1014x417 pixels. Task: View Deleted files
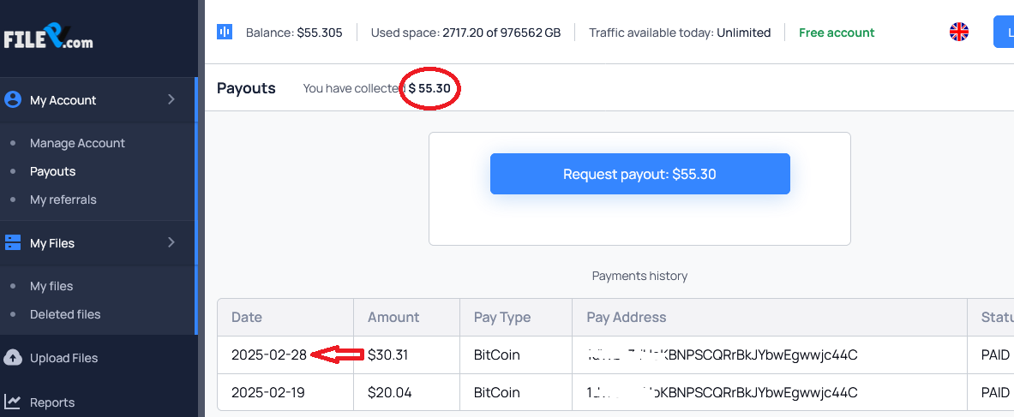point(65,314)
